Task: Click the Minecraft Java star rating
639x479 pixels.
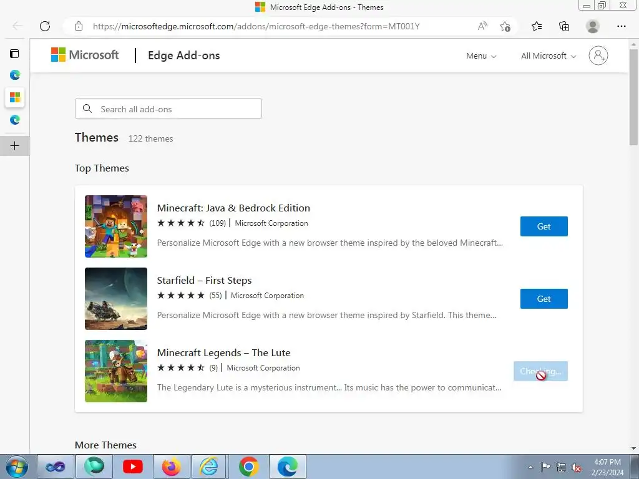Action: (x=181, y=223)
